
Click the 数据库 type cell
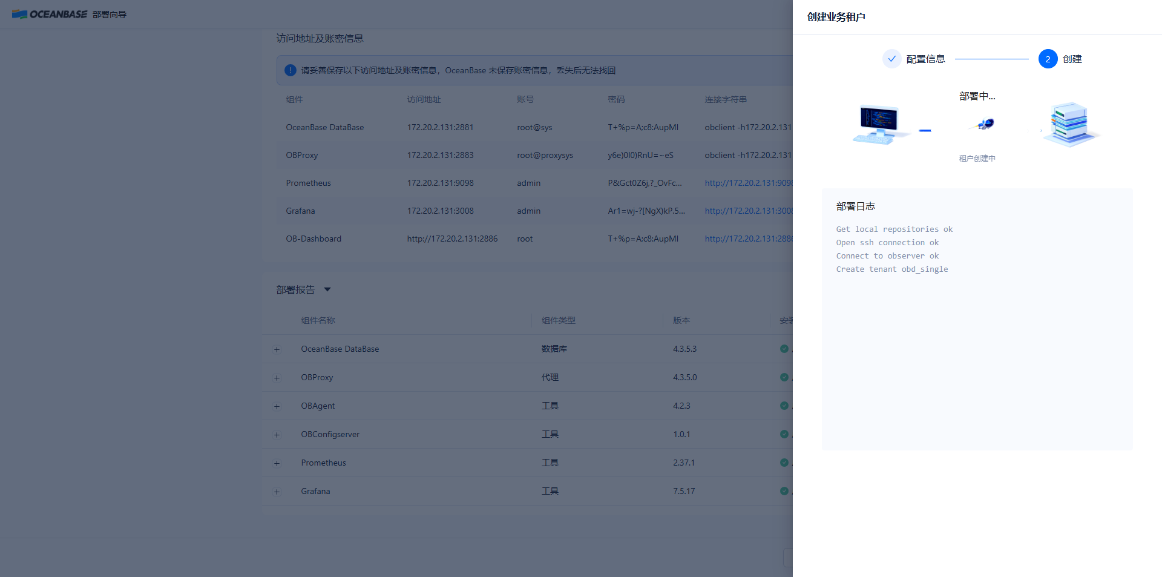[554, 349]
